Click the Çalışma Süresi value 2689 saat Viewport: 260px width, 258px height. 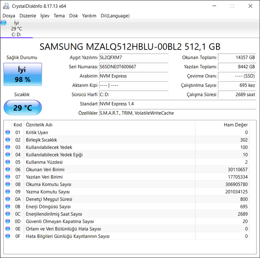coord(237,95)
